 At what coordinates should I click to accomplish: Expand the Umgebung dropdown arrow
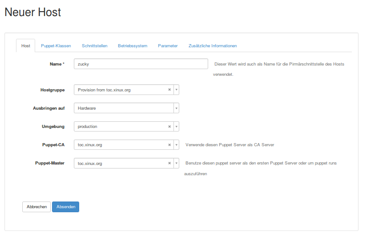[176, 127]
